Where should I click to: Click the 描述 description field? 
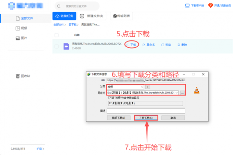(146, 111)
